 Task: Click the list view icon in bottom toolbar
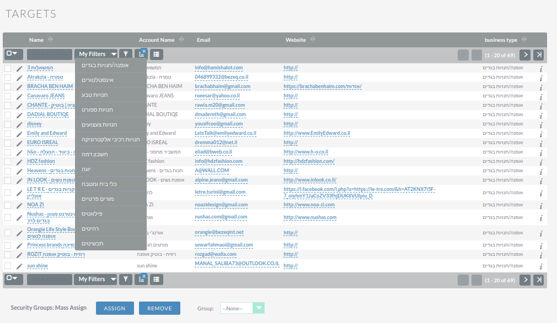coord(156,280)
